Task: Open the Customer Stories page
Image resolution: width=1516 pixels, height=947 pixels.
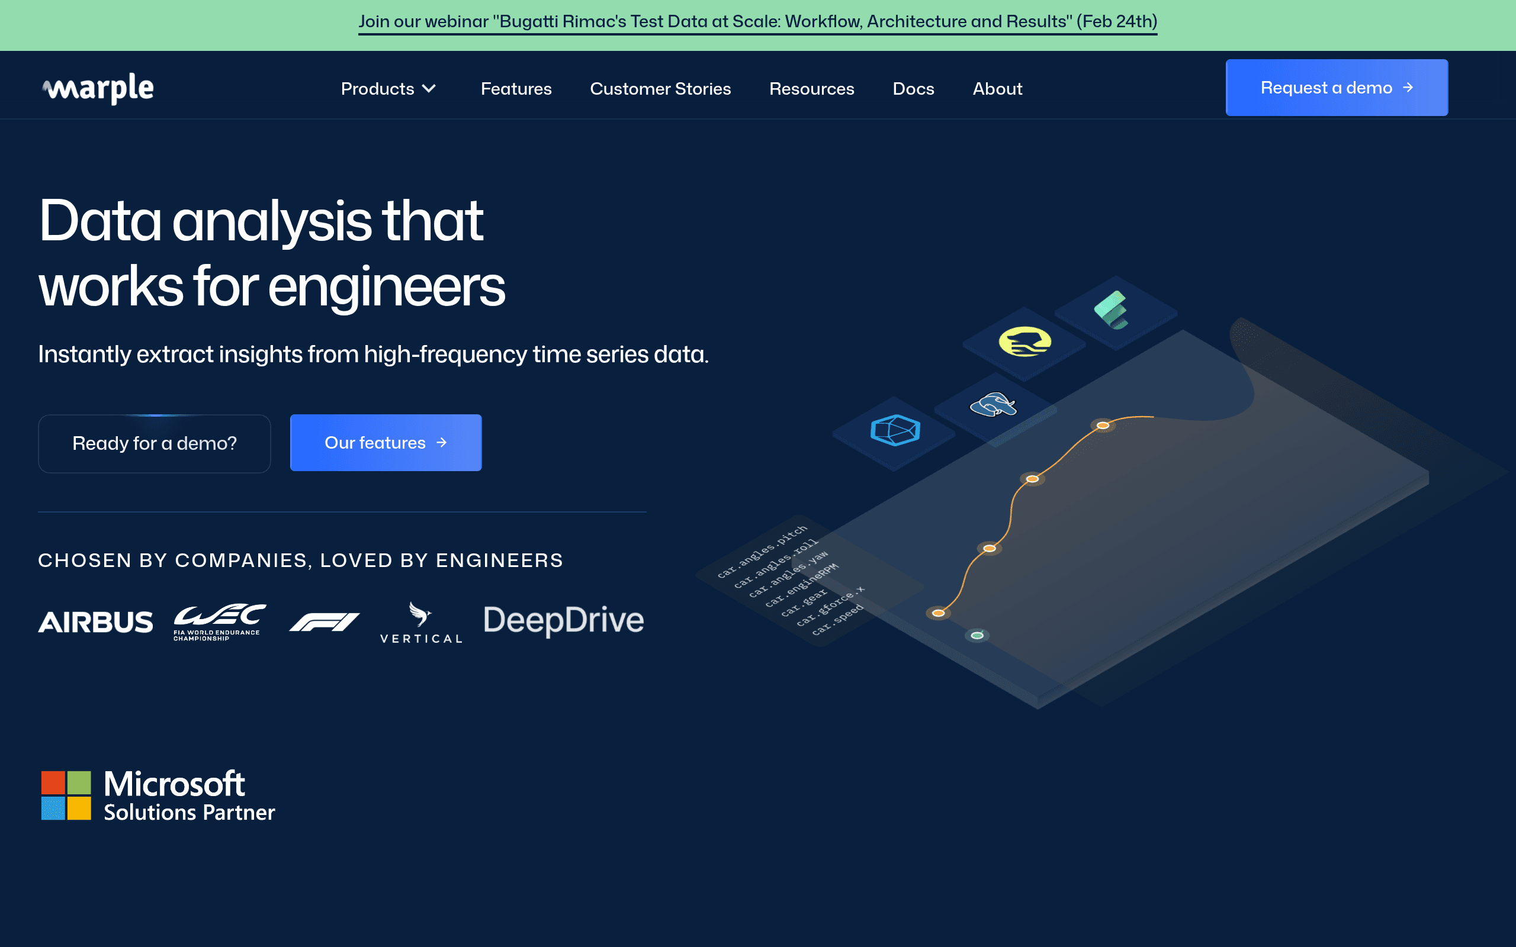Action: pos(660,88)
